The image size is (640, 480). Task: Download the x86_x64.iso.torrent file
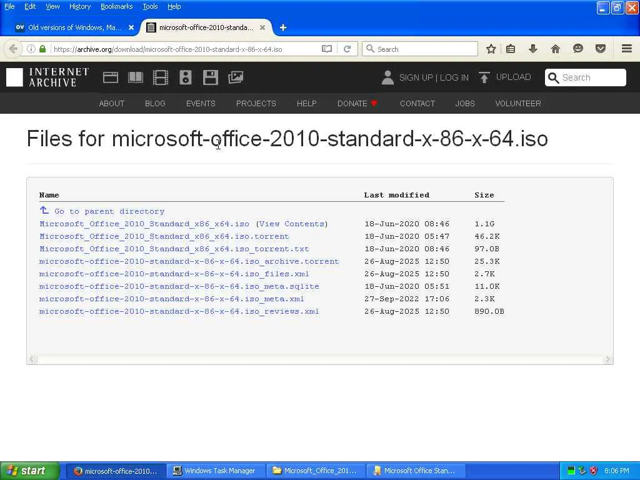pos(164,236)
